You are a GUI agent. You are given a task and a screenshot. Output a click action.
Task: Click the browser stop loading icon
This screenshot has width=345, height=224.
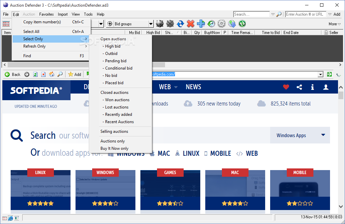point(44,74)
